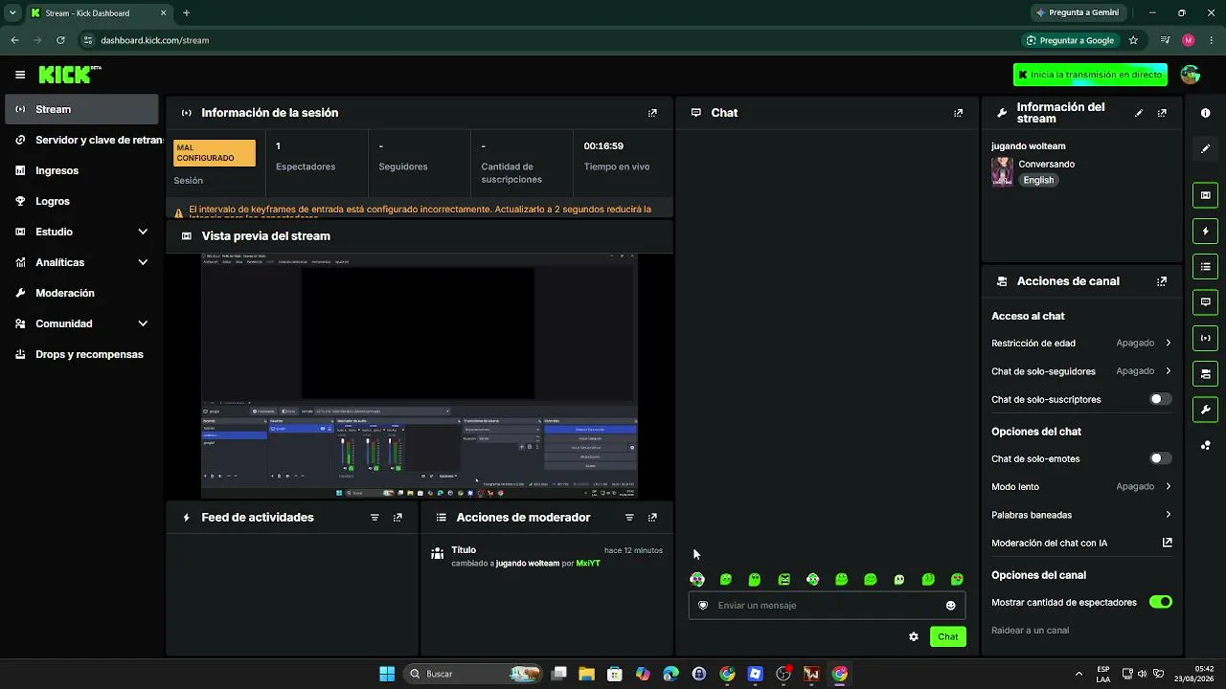Open Drops y recompensas
This screenshot has height=689, width=1226.
[x=81, y=354]
